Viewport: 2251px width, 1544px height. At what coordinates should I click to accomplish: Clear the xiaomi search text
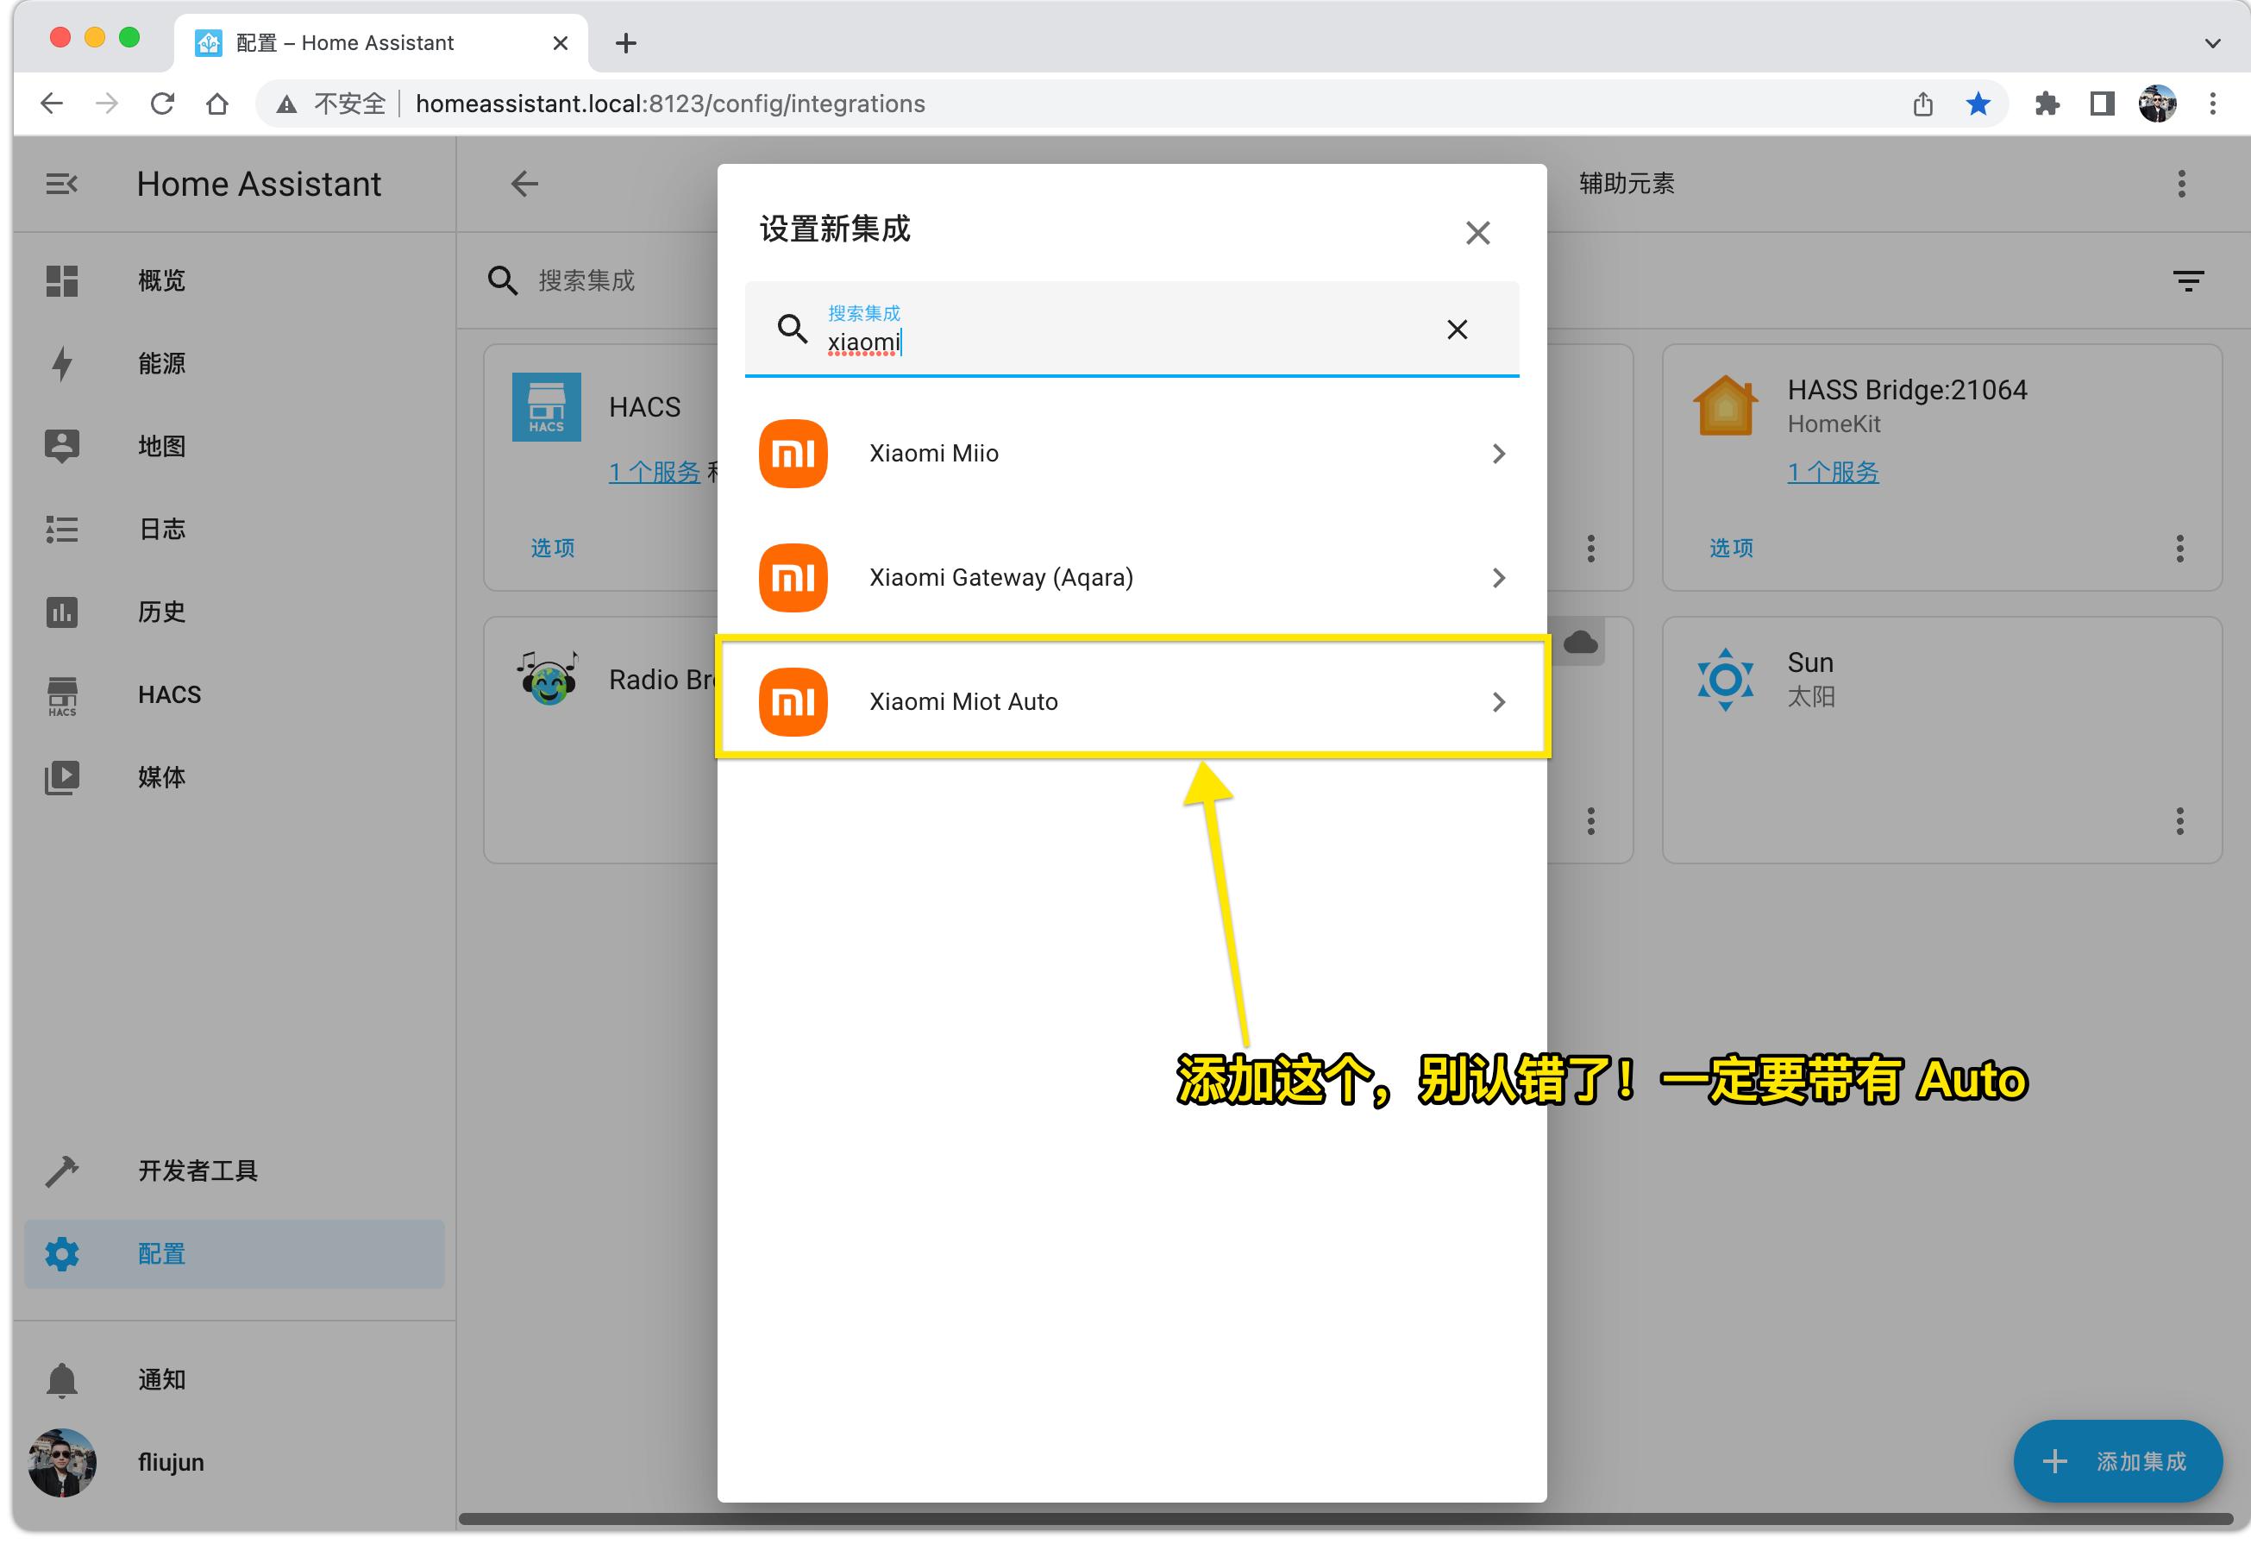pos(1456,330)
